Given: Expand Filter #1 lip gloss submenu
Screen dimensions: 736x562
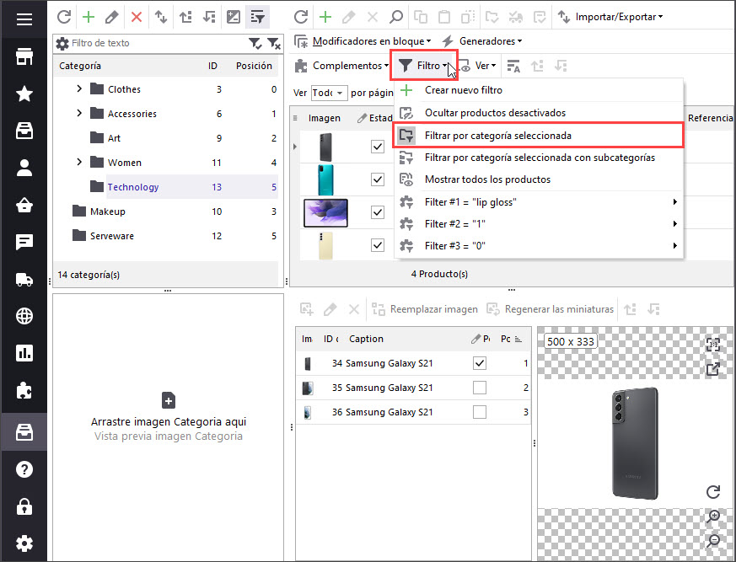Looking at the screenshot, I should click(539, 202).
